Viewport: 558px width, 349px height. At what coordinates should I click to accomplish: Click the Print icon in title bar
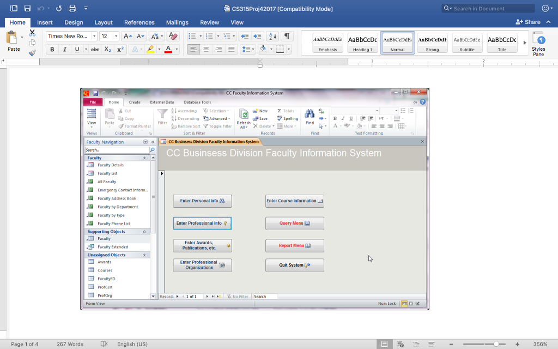[72, 9]
